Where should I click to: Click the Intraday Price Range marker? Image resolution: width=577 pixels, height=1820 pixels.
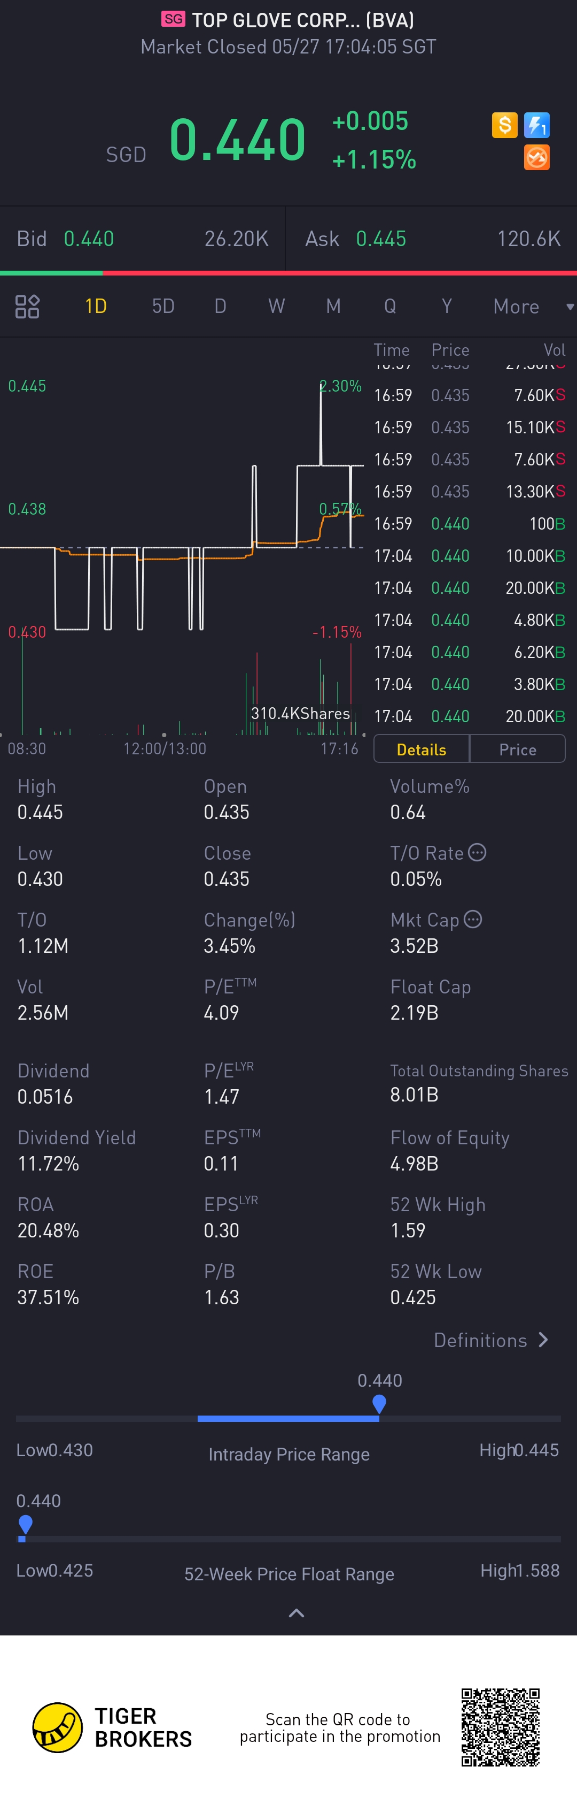click(x=379, y=1403)
